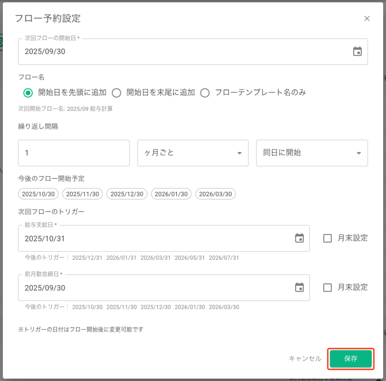Check 月末設定 box beside 前月勤怠締日

(x=327, y=287)
